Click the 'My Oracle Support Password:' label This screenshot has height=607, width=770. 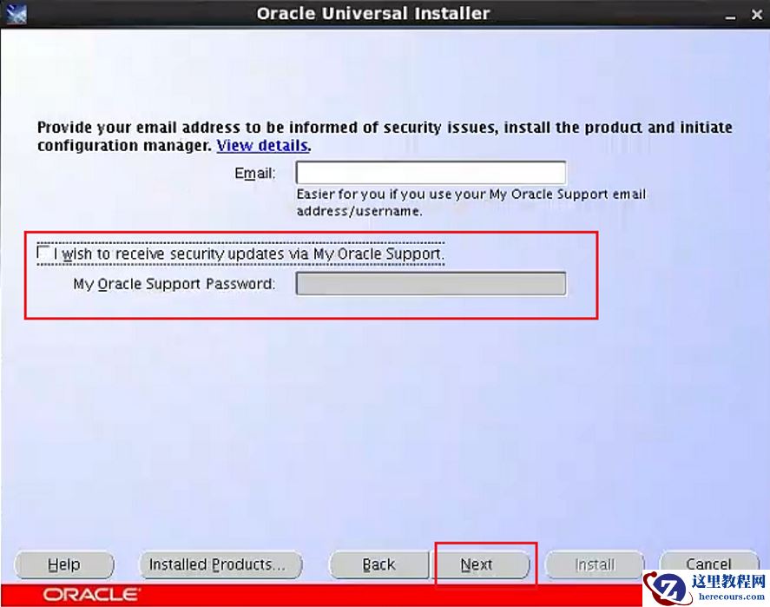point(174,284)
